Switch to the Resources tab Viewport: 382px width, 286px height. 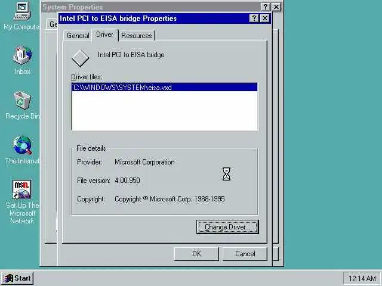click(137, 36)
